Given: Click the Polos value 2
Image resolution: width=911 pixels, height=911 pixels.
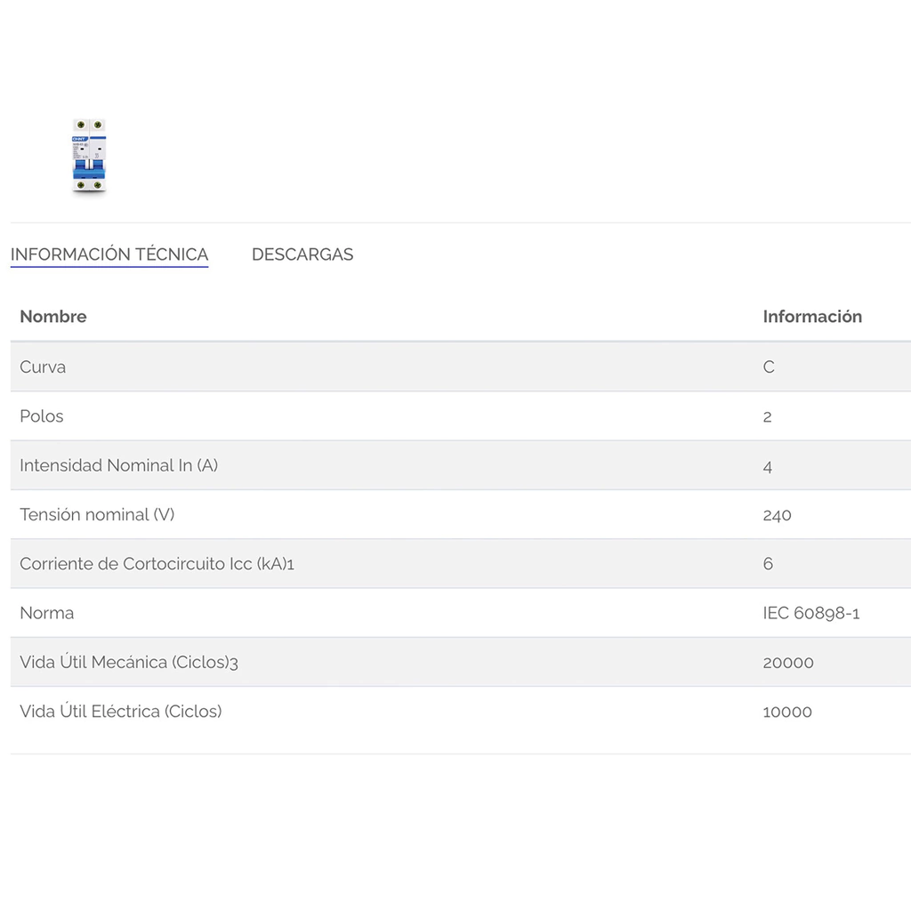Looking at the screenshot, I should tap(768, 416).
